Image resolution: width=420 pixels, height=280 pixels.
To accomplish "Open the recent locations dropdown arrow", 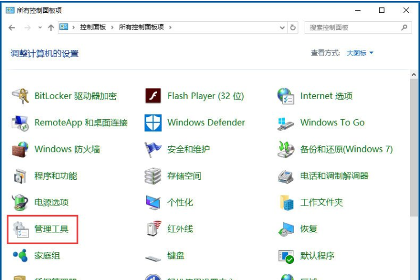I will 40,27.
